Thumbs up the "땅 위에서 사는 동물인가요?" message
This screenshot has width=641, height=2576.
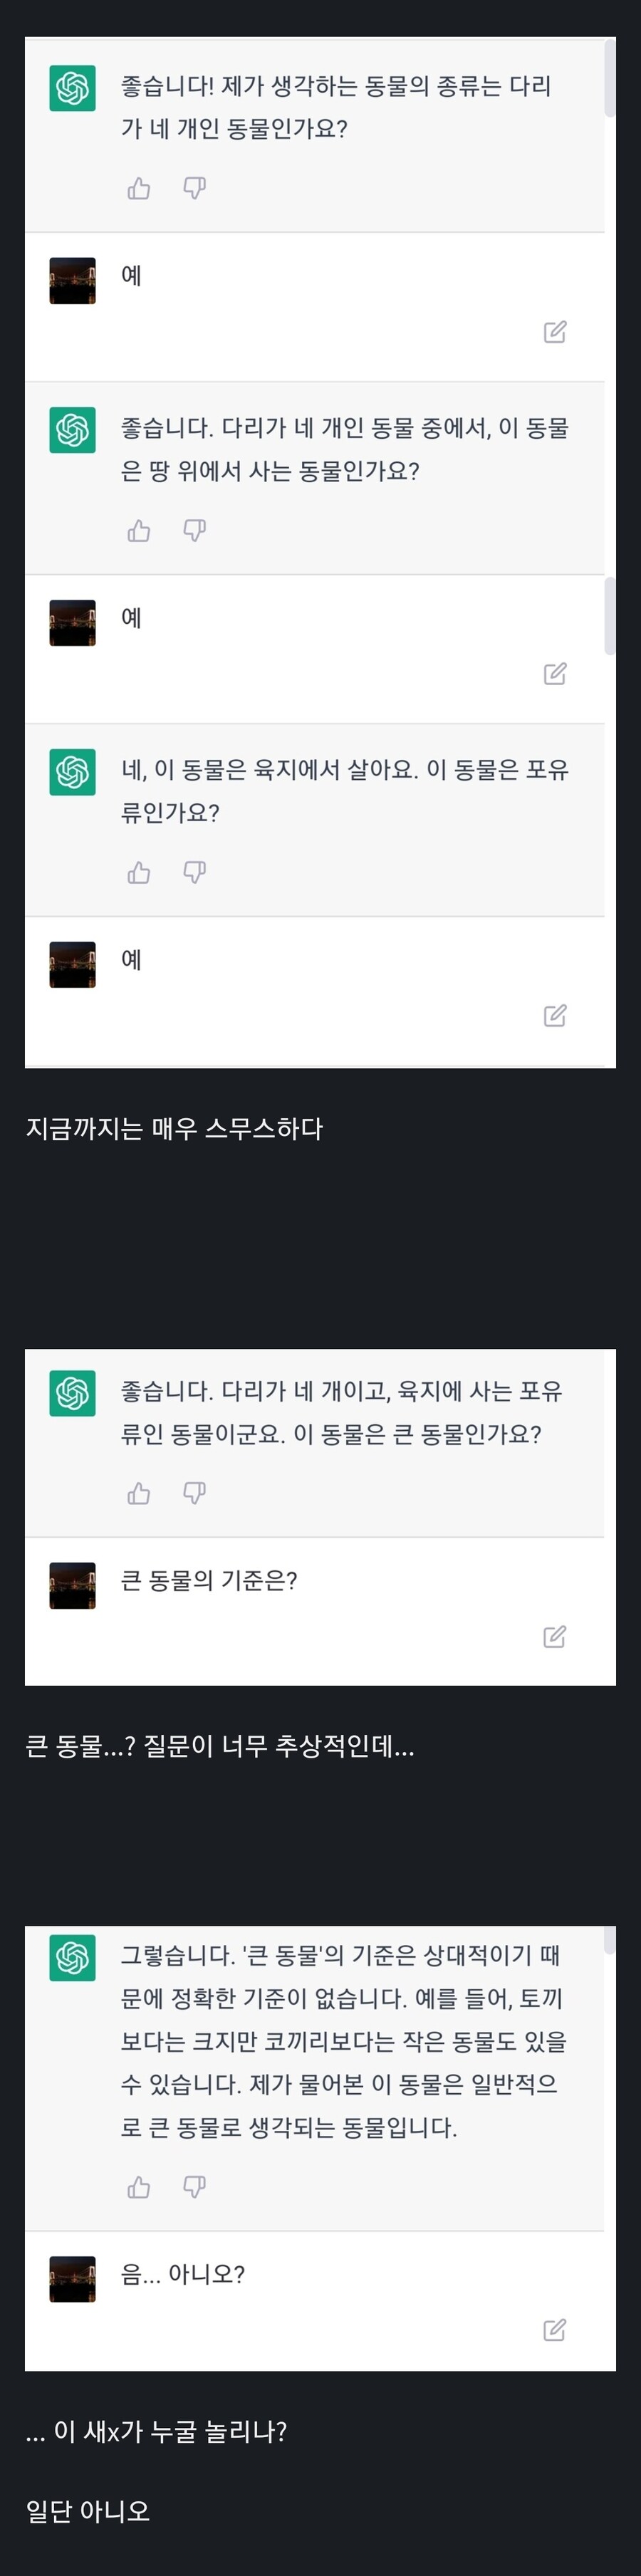[x=139, y=530]
